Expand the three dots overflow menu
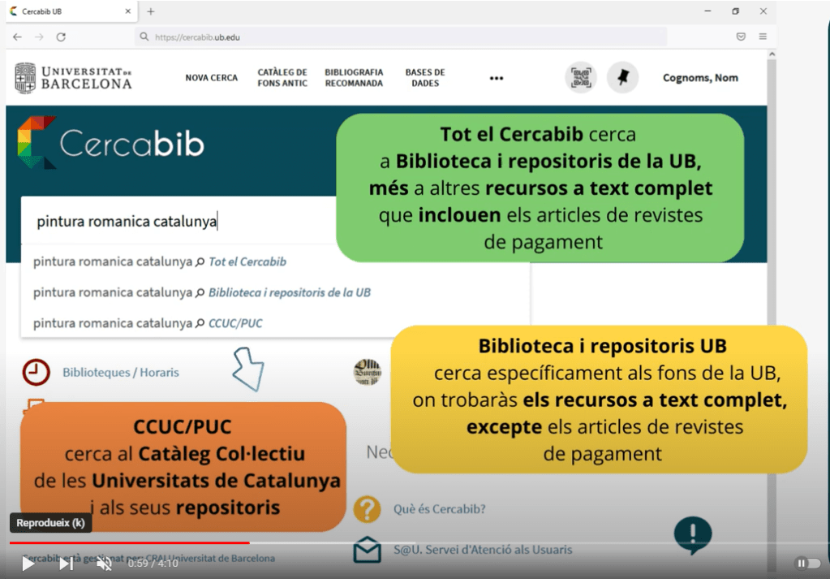 pos(497,78)
